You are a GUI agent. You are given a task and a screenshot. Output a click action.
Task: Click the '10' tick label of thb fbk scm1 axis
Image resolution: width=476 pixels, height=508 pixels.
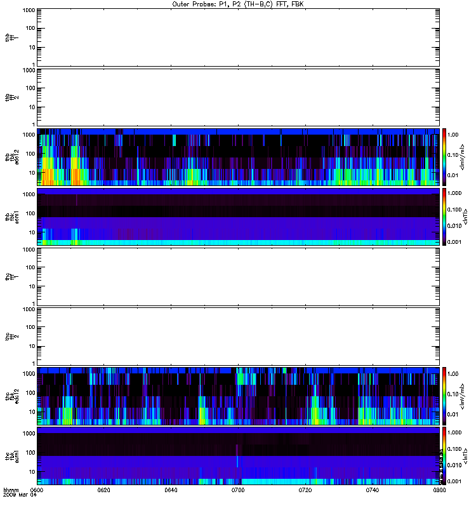(32, 232)
